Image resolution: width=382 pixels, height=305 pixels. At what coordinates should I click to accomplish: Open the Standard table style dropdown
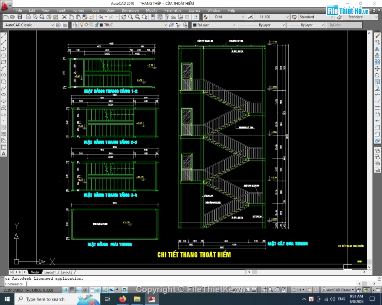click(316, 17)
